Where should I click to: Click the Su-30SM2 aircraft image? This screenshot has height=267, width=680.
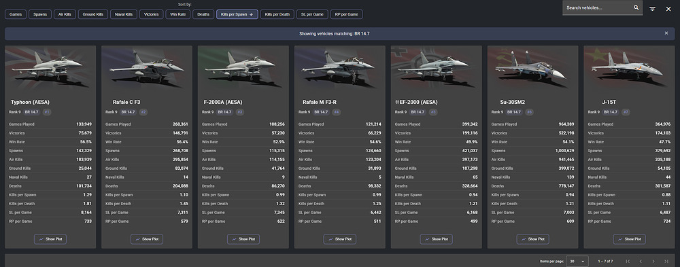(x=532, y=68)
